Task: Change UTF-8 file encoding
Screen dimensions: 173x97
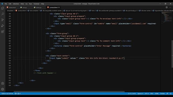Action: point(147,93)
